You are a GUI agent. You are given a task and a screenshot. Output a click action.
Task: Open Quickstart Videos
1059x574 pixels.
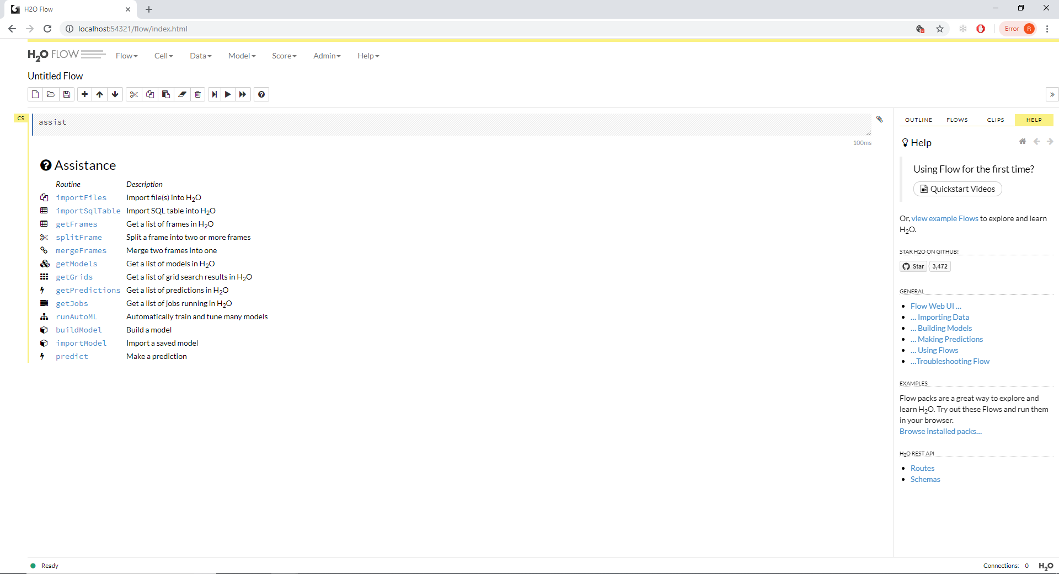(x=958, y=189)
